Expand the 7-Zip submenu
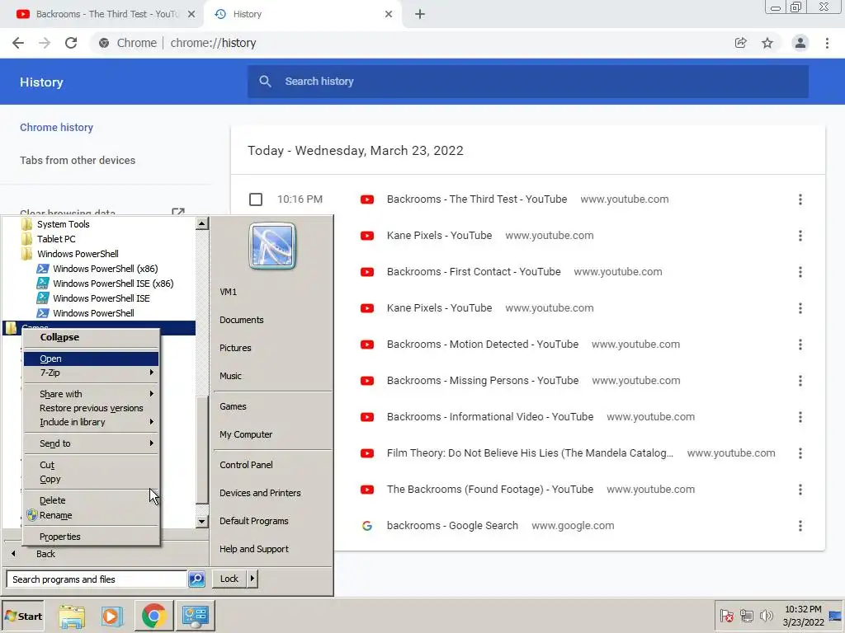845x633 pixels. (91, 373)
